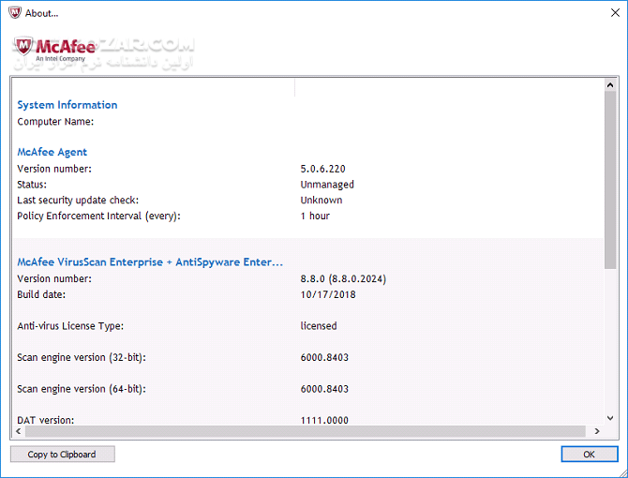
Task: Click the Status label
Action: tap(32, 185)
